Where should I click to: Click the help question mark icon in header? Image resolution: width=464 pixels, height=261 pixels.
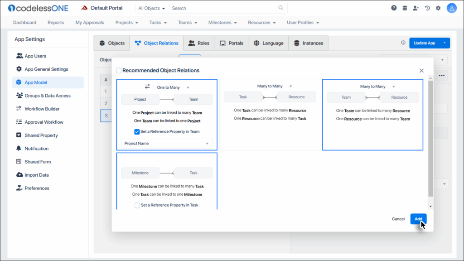pos(394,8)
